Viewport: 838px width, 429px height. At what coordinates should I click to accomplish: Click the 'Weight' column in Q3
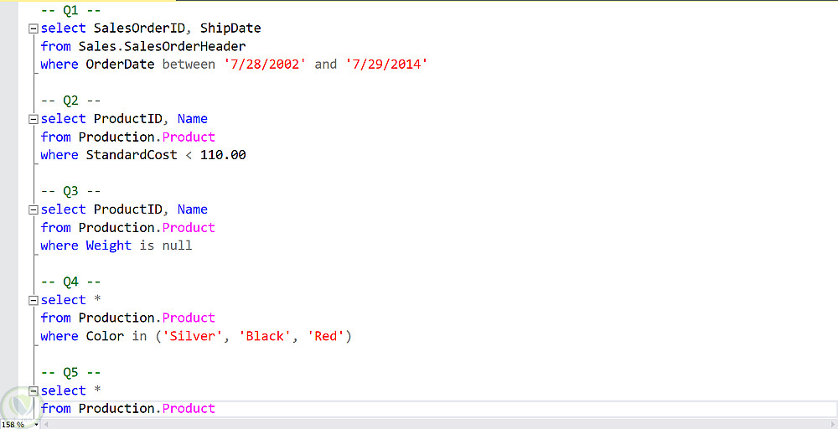tap(108, 246)
